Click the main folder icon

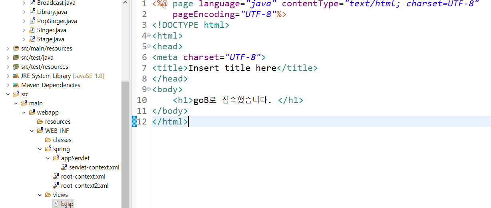(x=24, y=103)
